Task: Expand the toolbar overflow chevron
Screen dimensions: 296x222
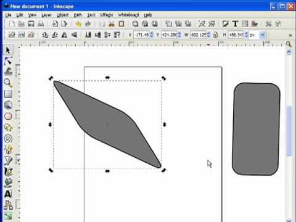Action: click(x=290, y=35)
